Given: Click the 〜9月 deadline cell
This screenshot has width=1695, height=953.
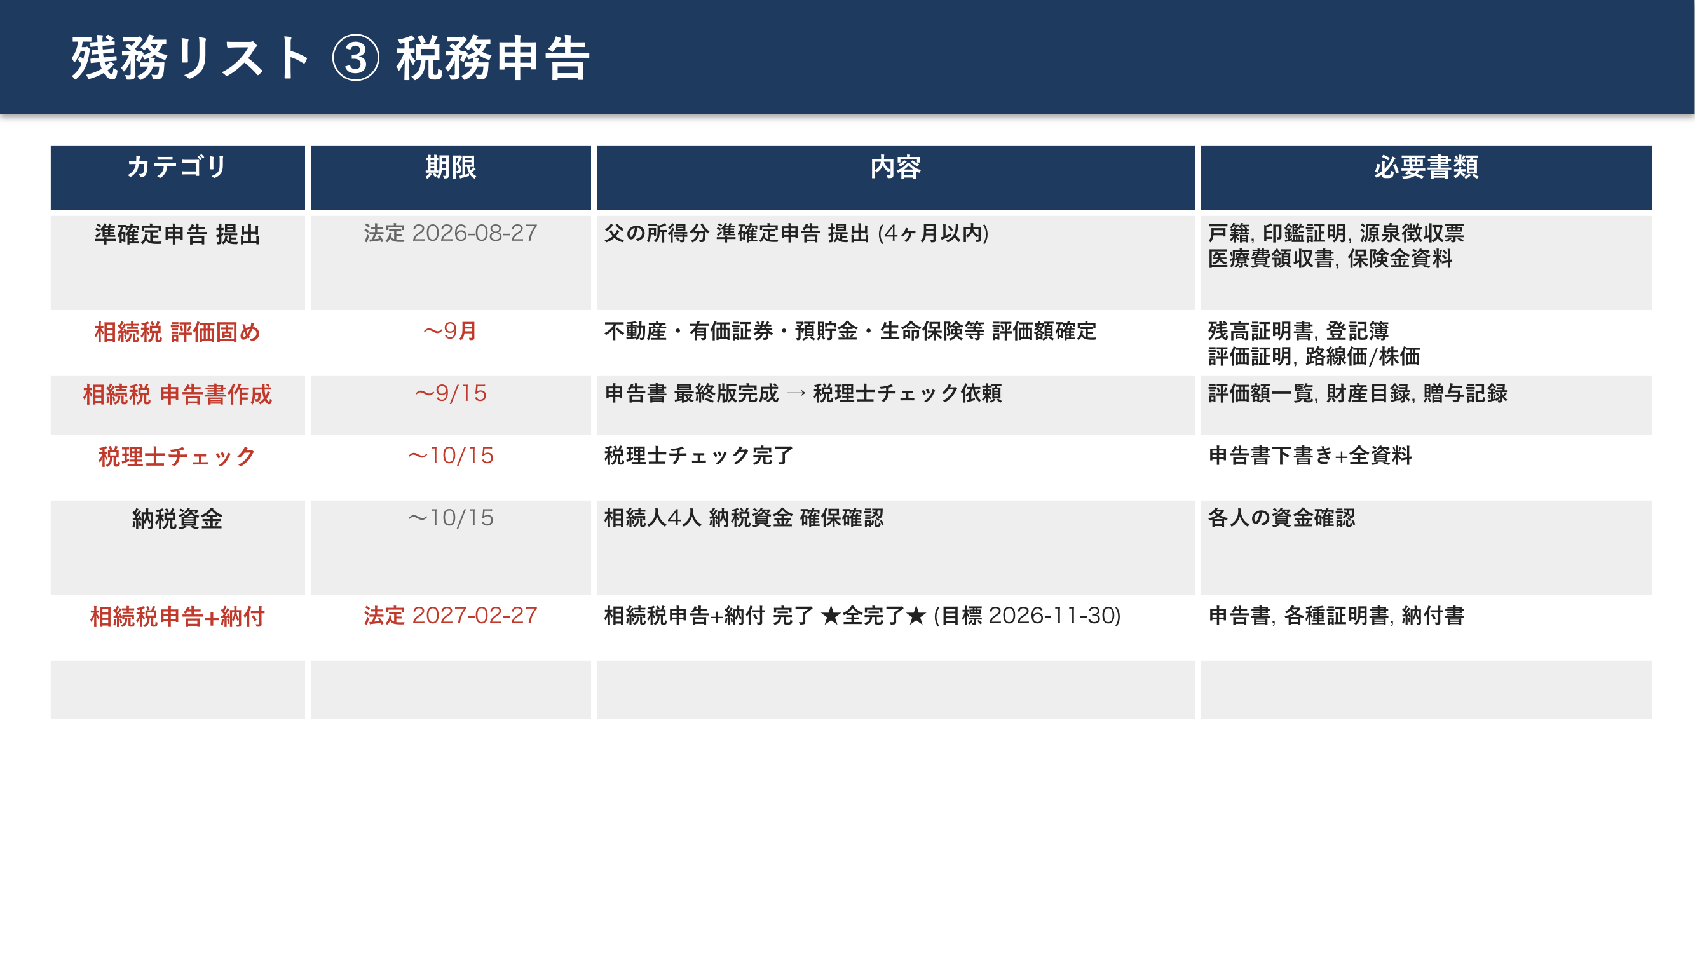Looking at the screenshot, I should tap(451, 331).
